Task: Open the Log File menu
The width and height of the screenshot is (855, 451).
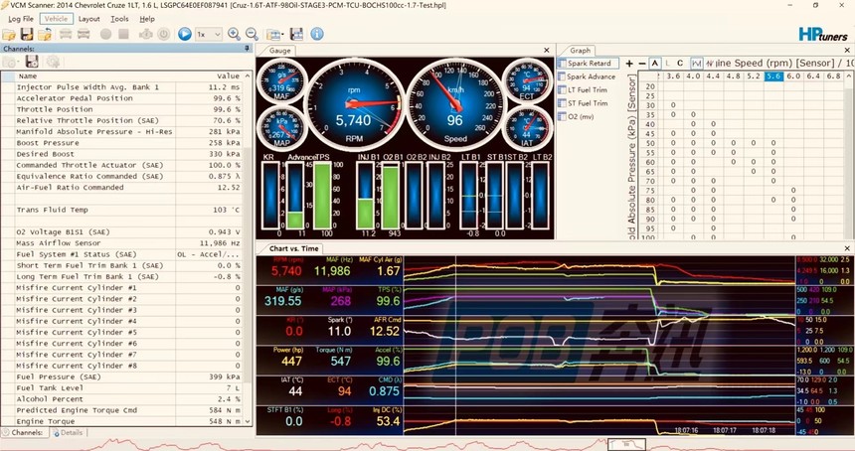Action: click(21, 19)
